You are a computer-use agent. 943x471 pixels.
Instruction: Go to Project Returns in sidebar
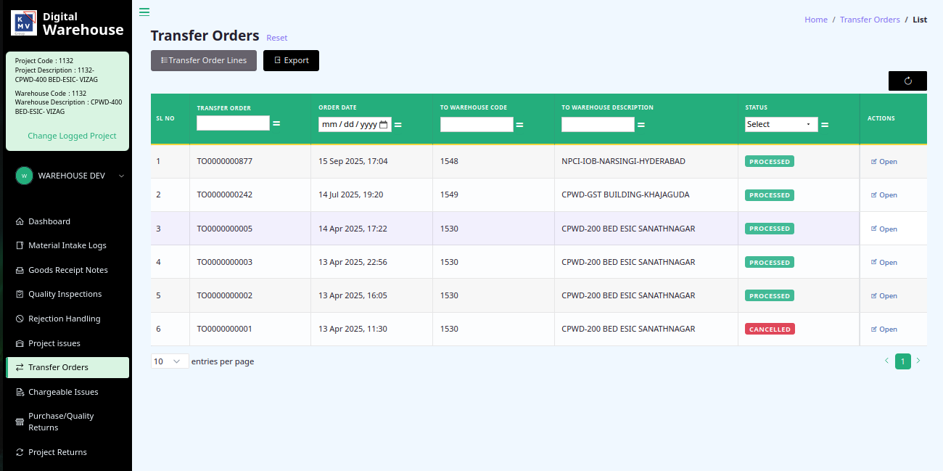click(x=57, y=452)
